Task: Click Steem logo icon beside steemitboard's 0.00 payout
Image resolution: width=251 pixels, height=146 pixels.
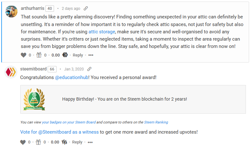Action: [x=64, y=142]
